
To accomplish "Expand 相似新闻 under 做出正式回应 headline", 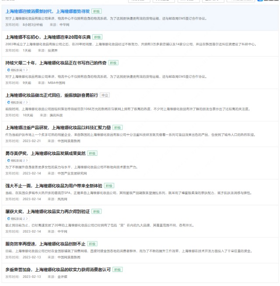I will point(17,102).
